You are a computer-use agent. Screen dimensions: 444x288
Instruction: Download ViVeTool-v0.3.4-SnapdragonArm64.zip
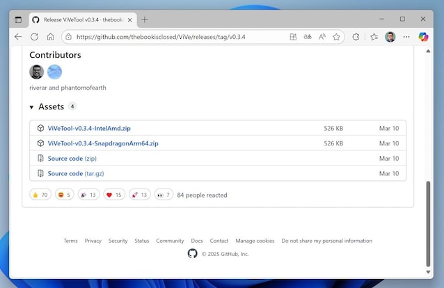click(x=103, y=143)
